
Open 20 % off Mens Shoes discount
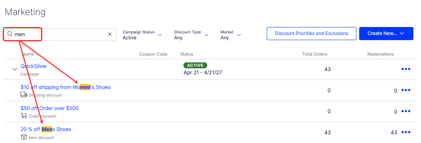pyautogui.click(x=46, y=129)
